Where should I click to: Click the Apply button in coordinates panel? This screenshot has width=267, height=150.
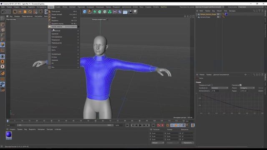click(188, 143)
